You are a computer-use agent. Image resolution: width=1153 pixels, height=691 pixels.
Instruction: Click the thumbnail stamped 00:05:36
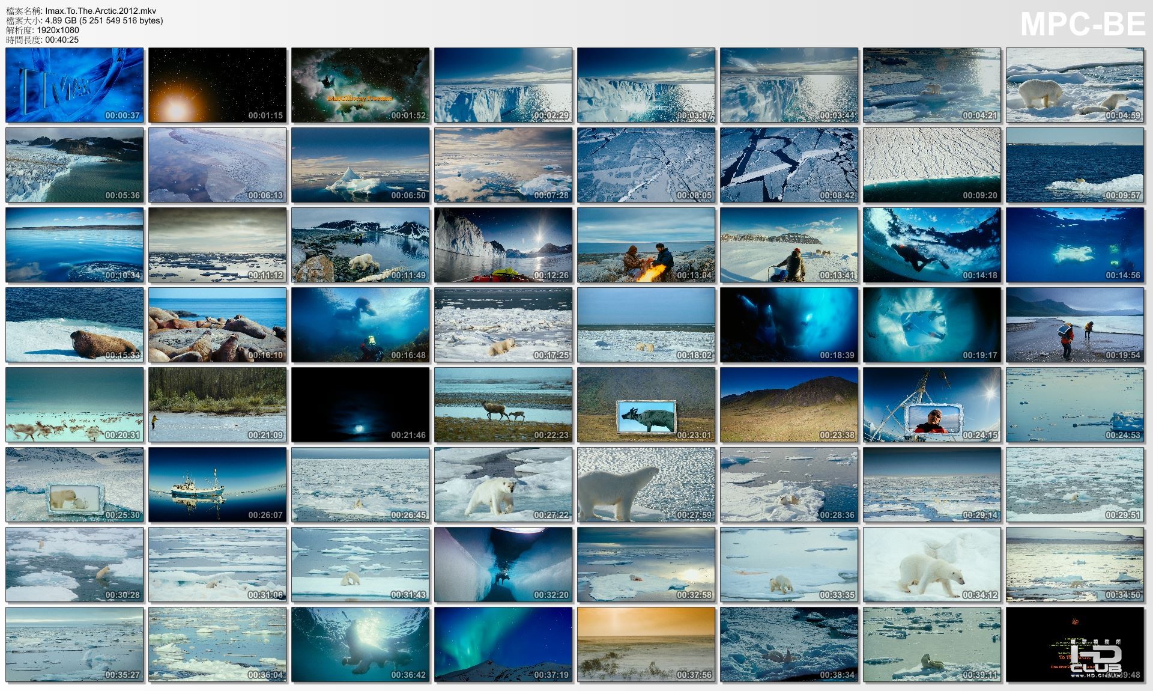74,165
